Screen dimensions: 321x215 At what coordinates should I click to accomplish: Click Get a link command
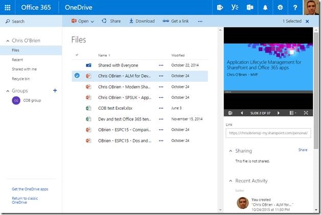(x=176, y=21)
